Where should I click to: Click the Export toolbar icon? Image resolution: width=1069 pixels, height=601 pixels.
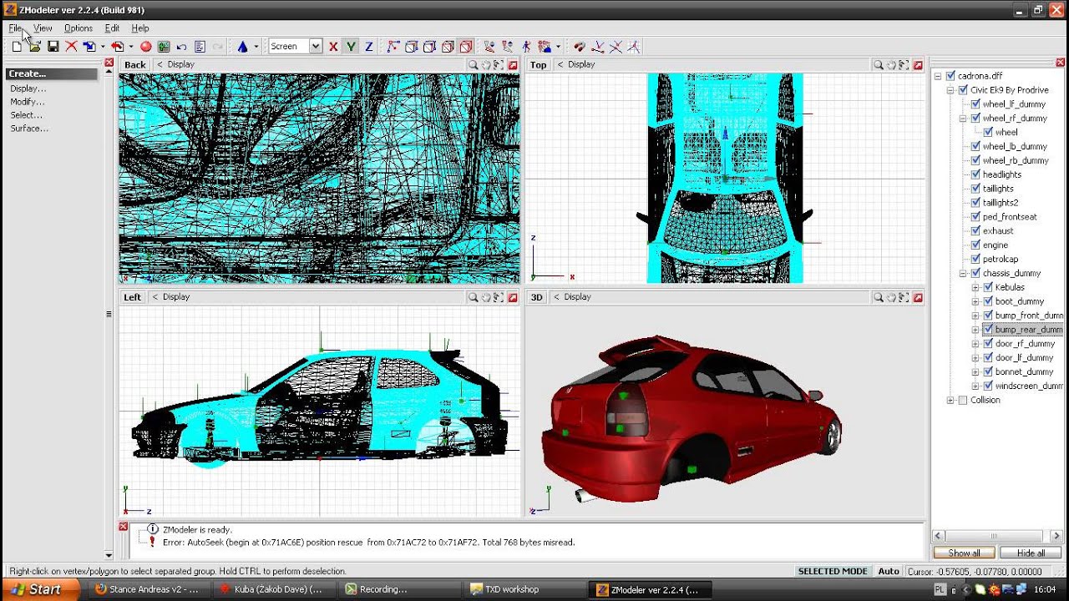coord(117,47)
